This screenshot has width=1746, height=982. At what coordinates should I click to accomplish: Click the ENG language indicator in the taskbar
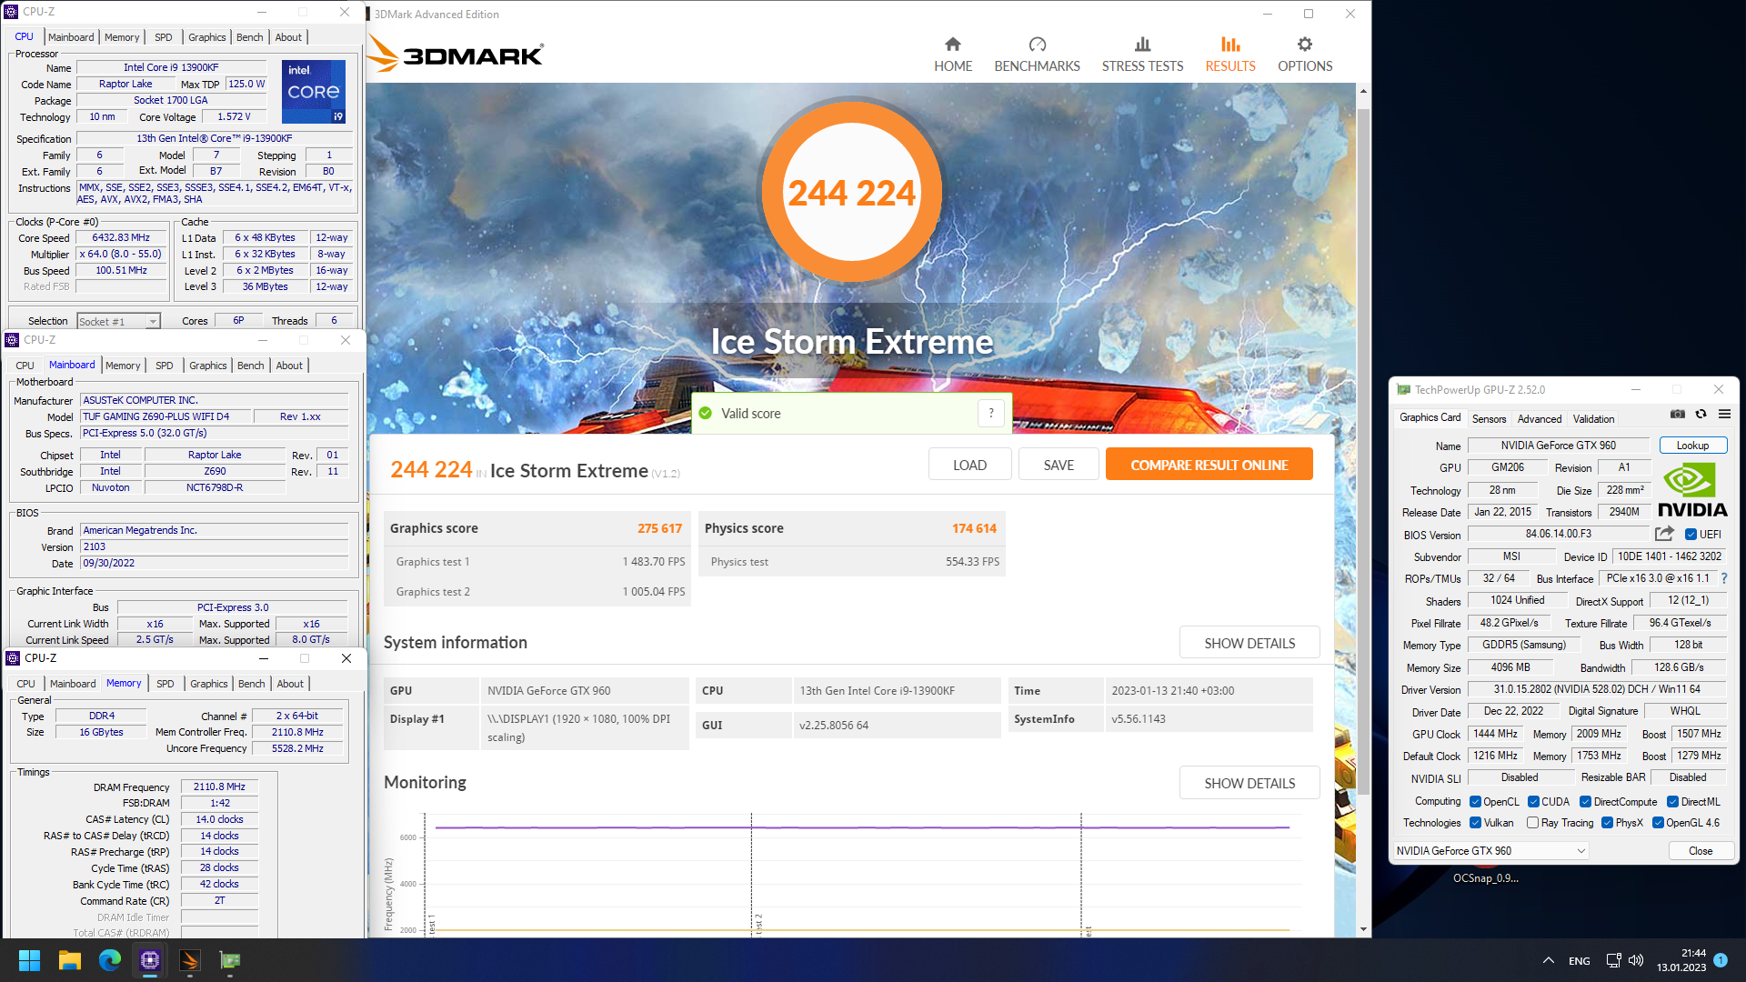pos(1579,961)
